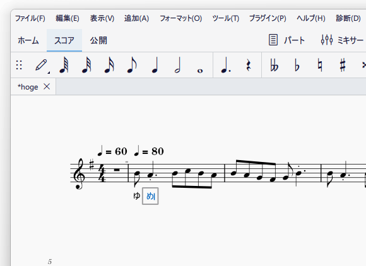This screenshot has height=266, width=366.
Task: Toggle the natural accidental
Action: (320, 66)
